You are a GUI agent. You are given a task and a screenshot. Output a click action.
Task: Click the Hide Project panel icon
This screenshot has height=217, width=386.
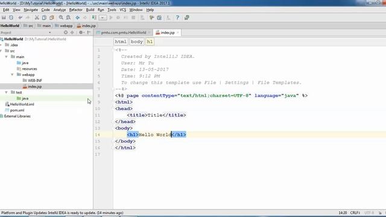89,33
